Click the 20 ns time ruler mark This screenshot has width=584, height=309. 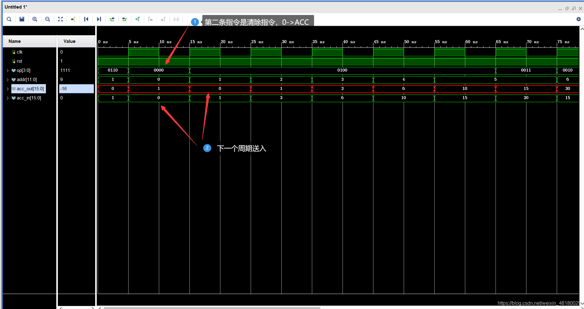pos(227,42)
